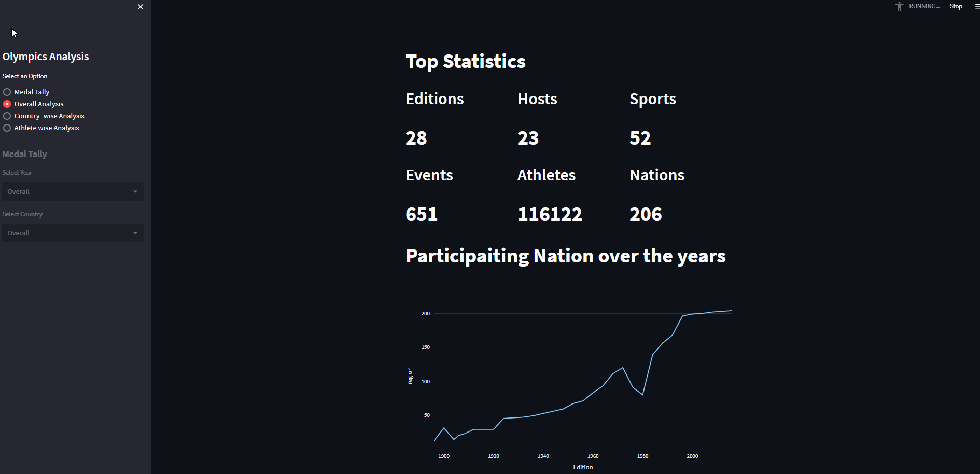980x474 pixels.
Task: Select the Medal Tally radio option
Action: pyautogui.click(x=26, y=92)
